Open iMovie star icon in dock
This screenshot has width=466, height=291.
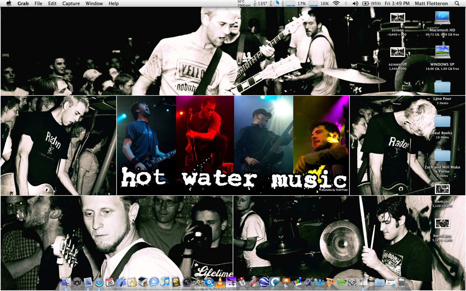(198, 282)
